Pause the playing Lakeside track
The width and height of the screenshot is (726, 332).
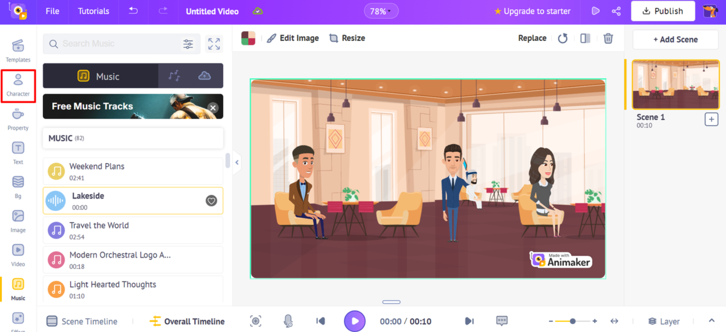point(56,201)
